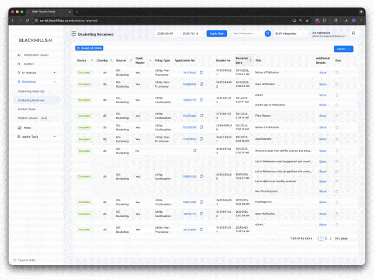Open the user profile icon
374x280 pixels.
[353, 34]
